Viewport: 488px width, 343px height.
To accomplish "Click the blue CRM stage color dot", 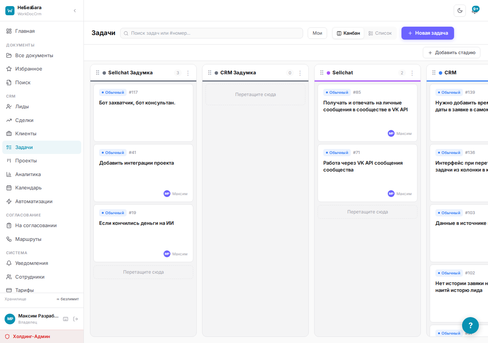I will coord(441,73).
